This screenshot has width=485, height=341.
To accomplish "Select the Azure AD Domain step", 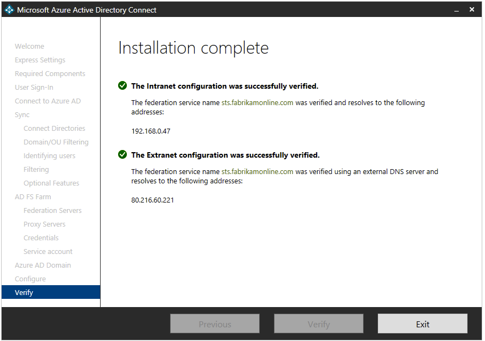I will pos(43,265).
